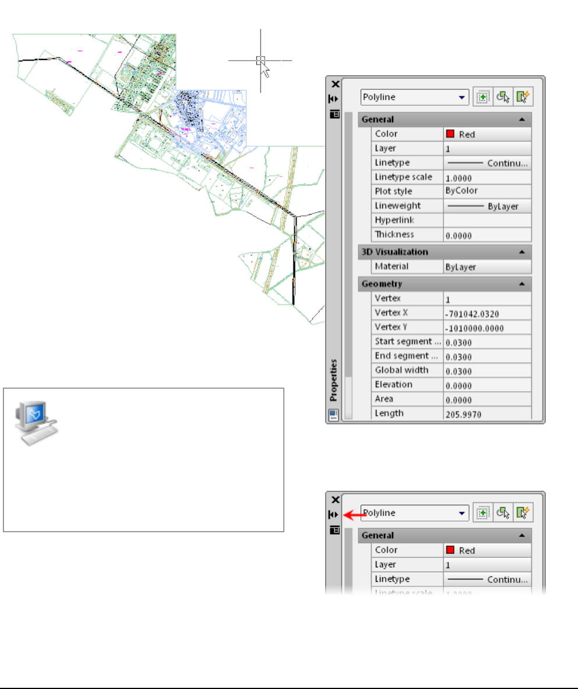
Task: Edit the End segment width value 0.0300
Action: click(x=487, y=356)
